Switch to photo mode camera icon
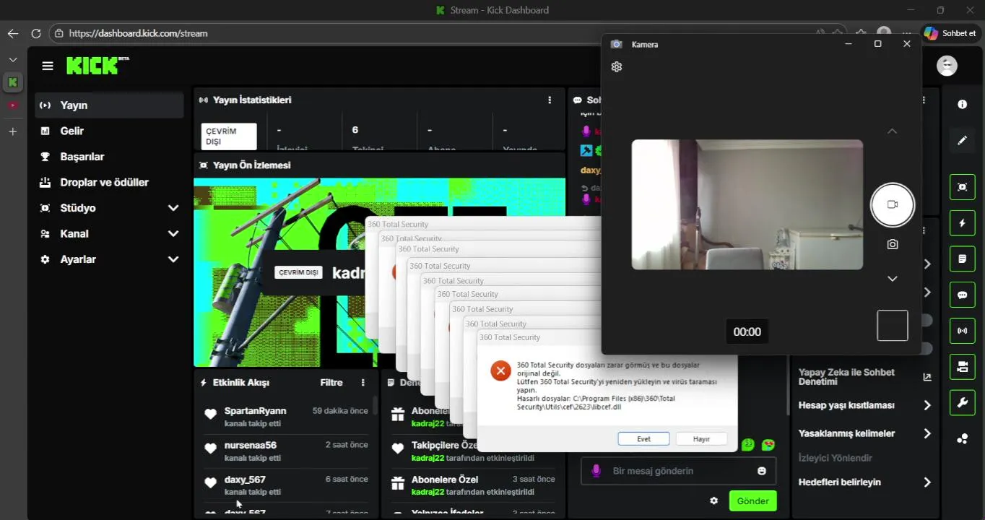Viewport: 985px width, 520px height. 893,245
